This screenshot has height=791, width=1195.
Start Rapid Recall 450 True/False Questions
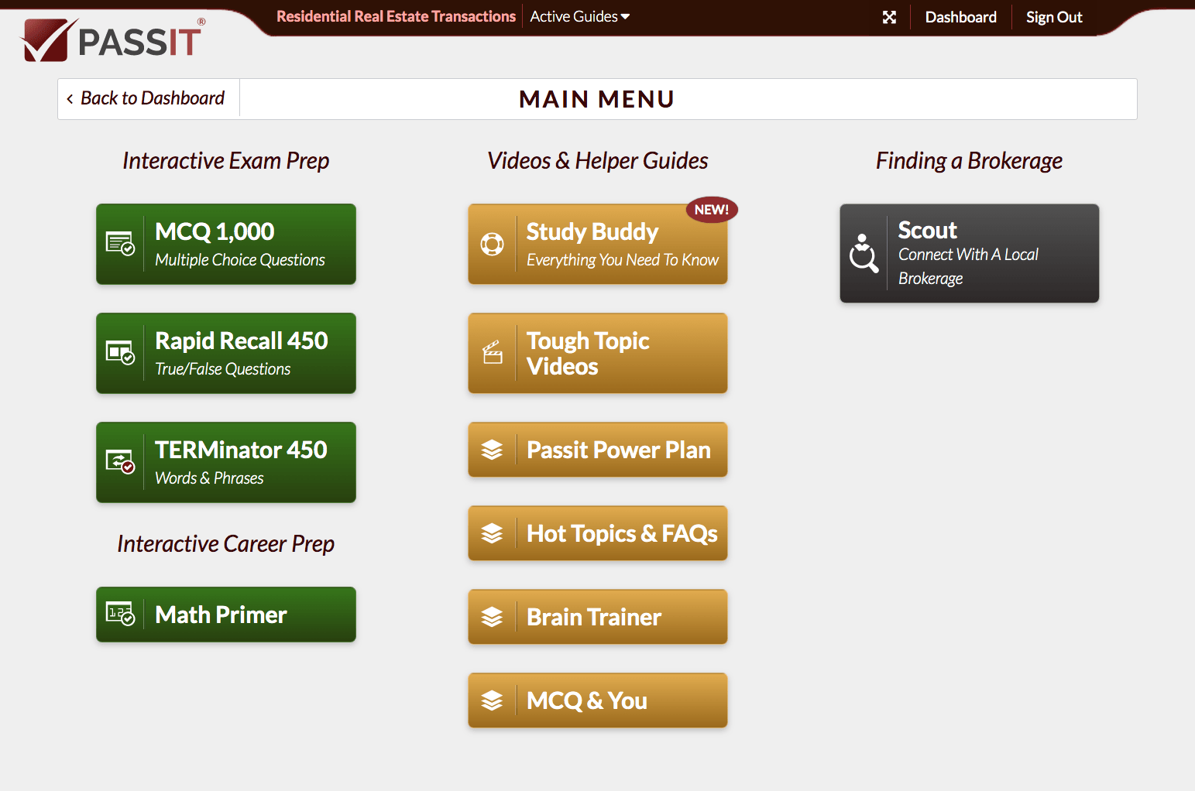[226, 353]
